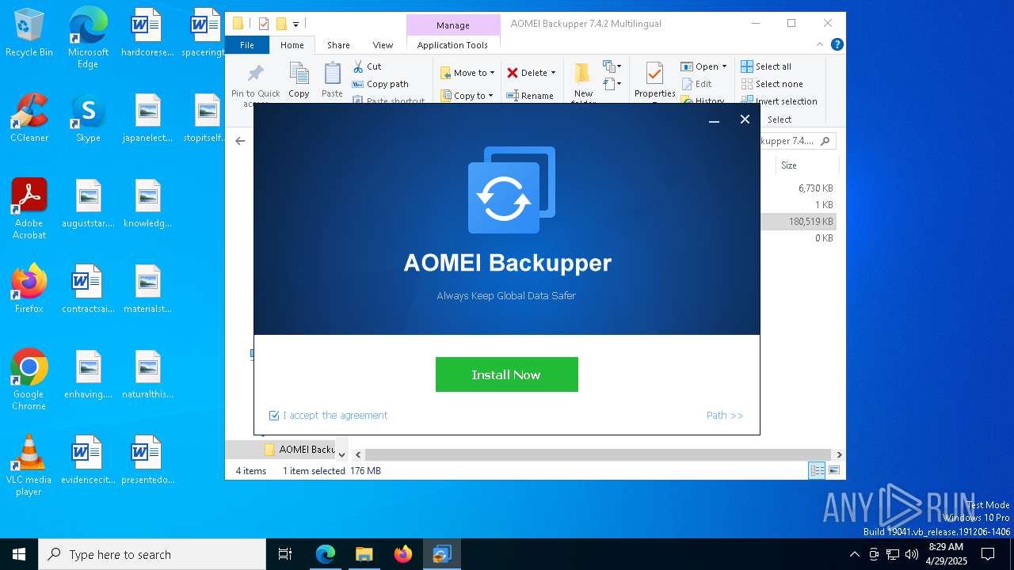
Task: Click the New folder icon
Action: (583, 74)
